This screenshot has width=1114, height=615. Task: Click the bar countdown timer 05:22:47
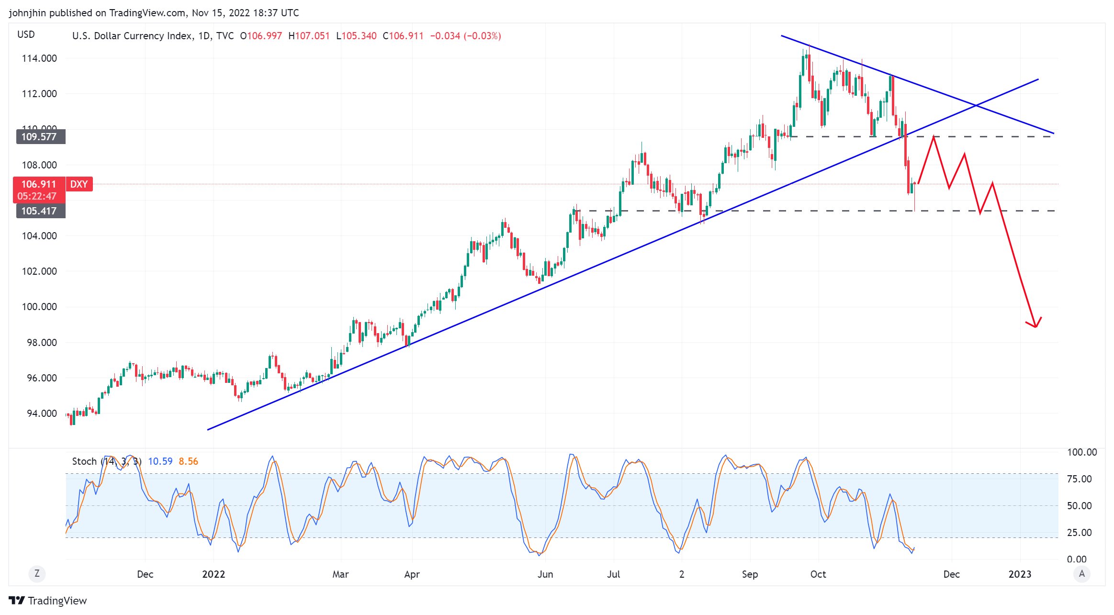(x=37, y=196)
